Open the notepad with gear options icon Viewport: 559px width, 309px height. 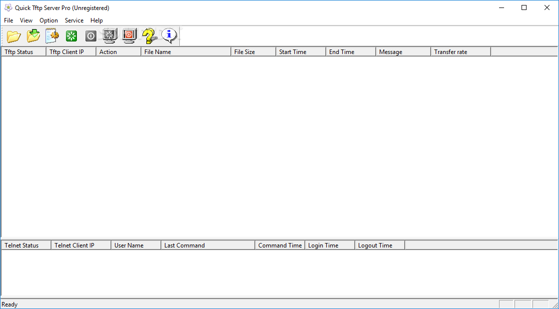click(52, 35)
